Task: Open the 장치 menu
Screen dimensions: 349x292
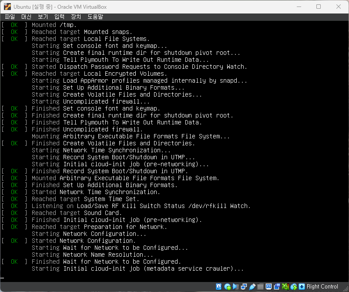Action: pos(76,17)
